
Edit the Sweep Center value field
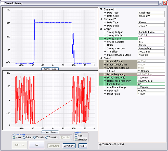[x=151, y=39]
